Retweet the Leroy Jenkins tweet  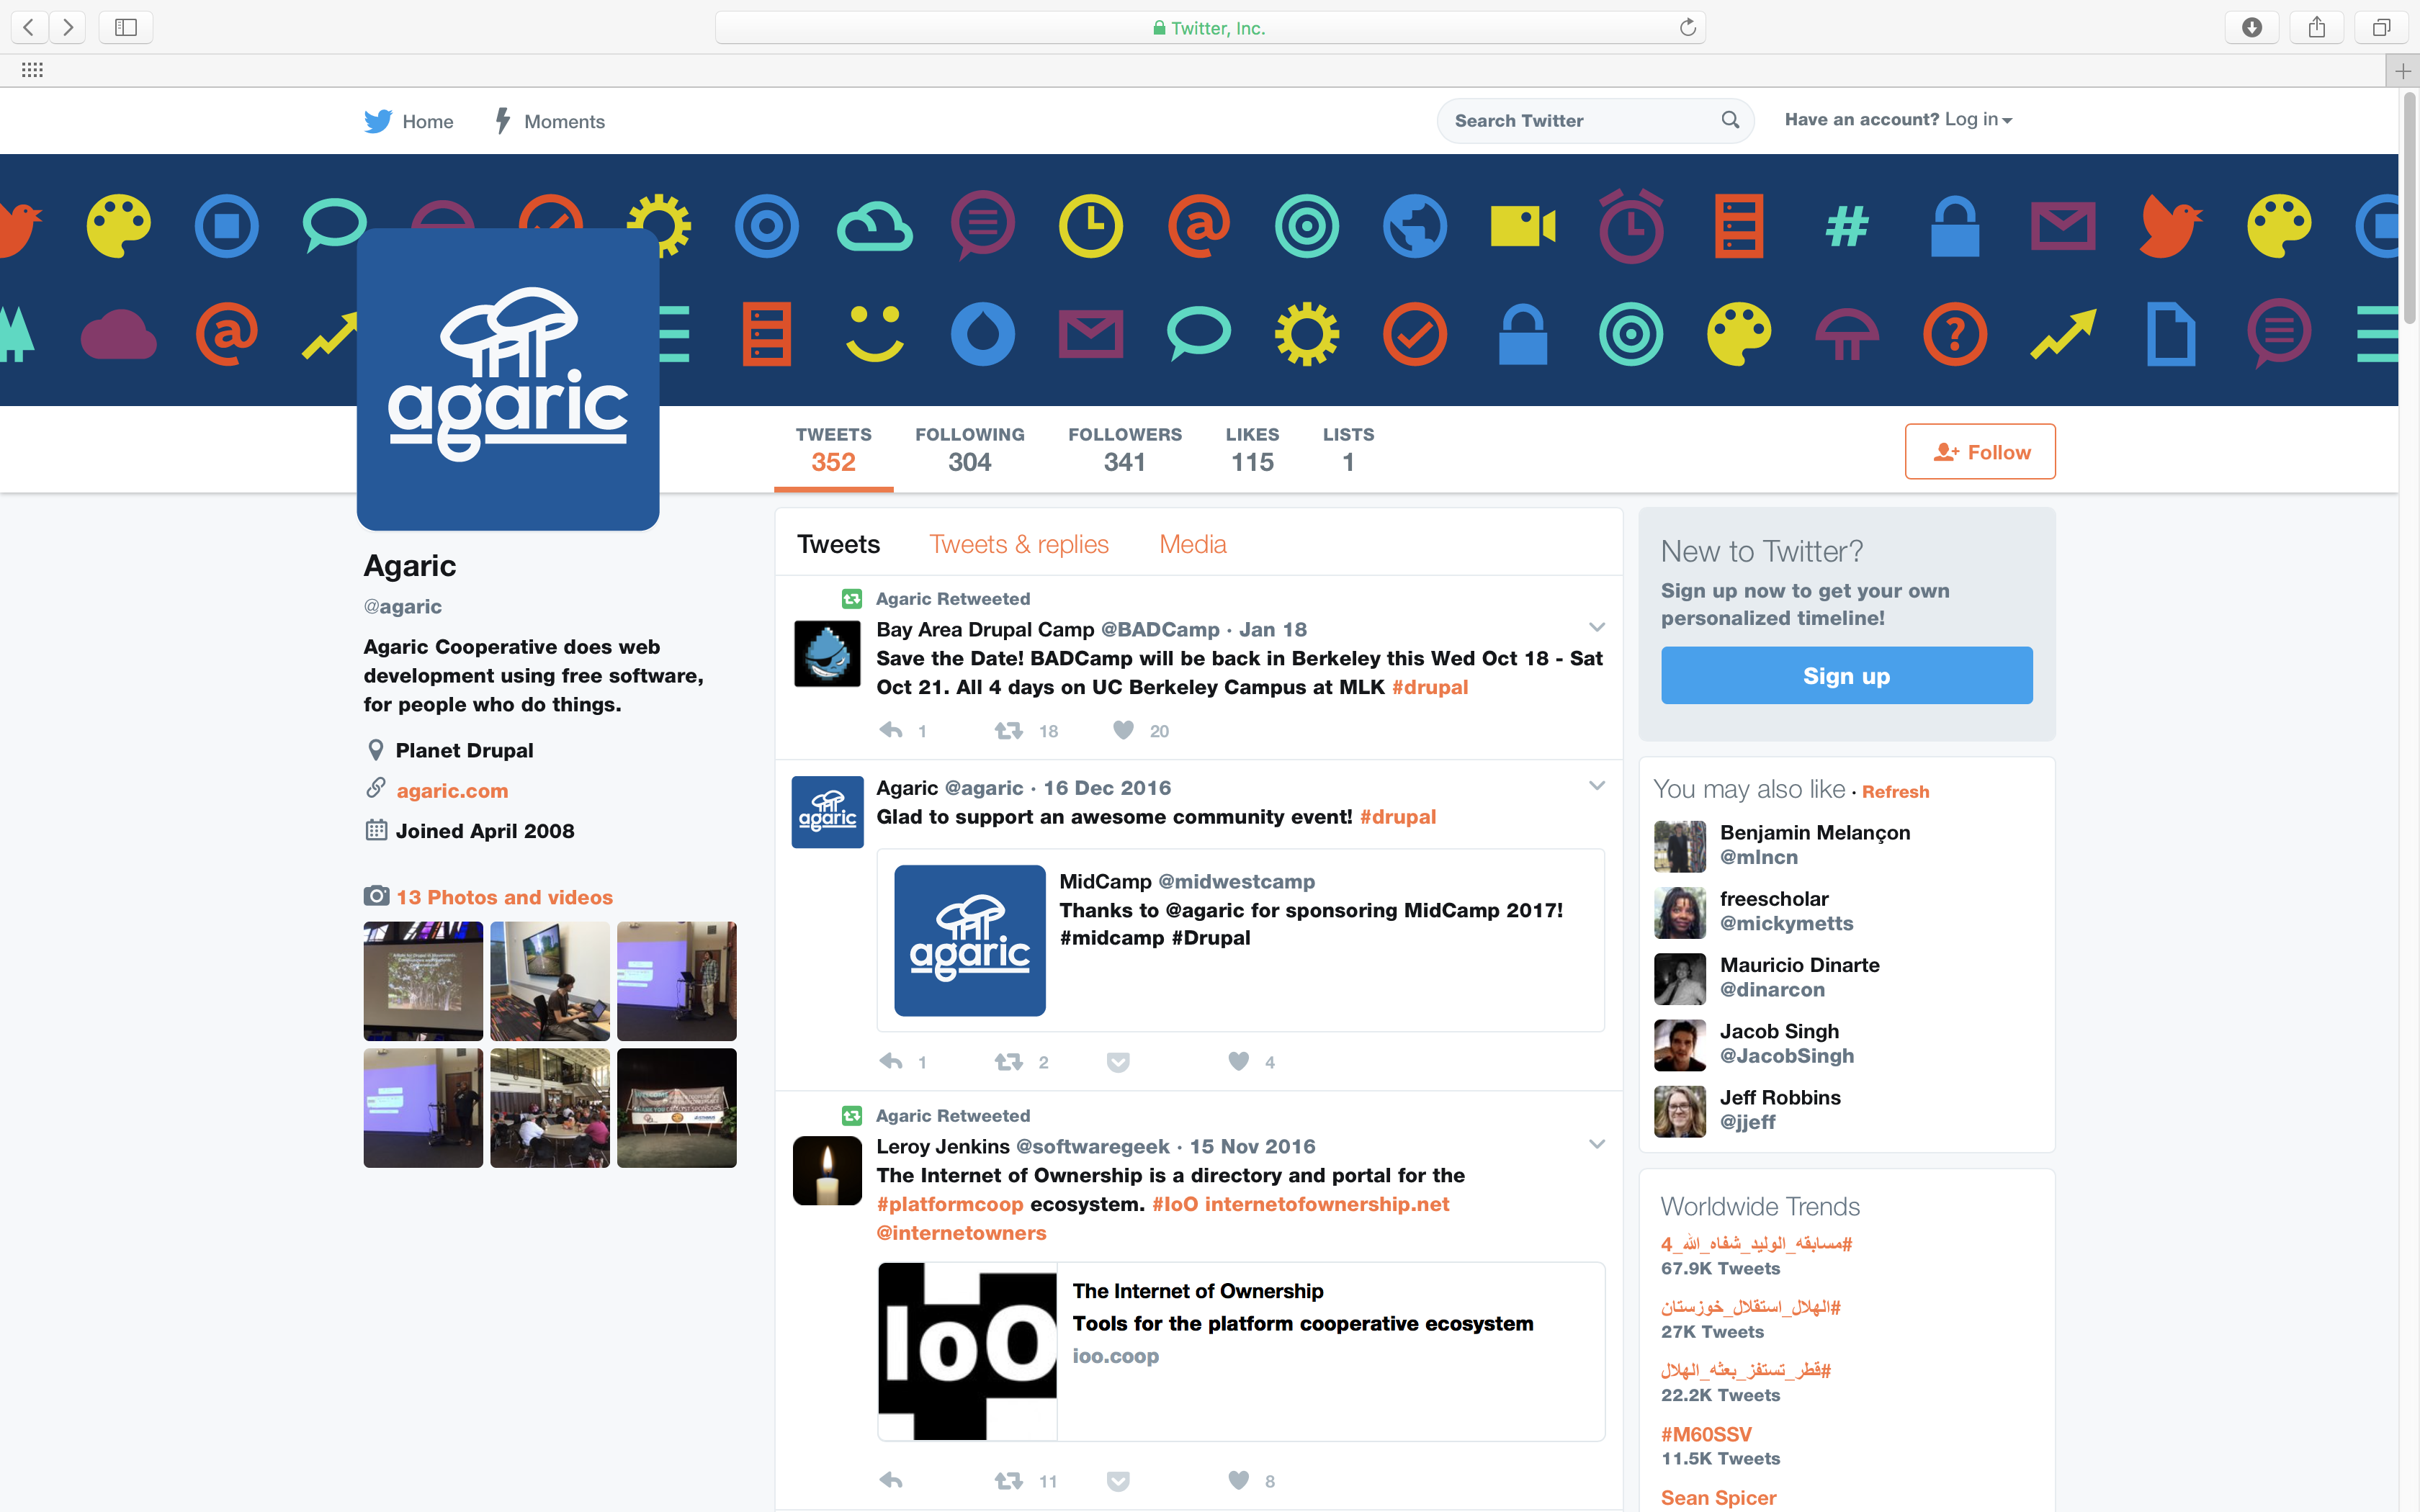[1008, 1481]
